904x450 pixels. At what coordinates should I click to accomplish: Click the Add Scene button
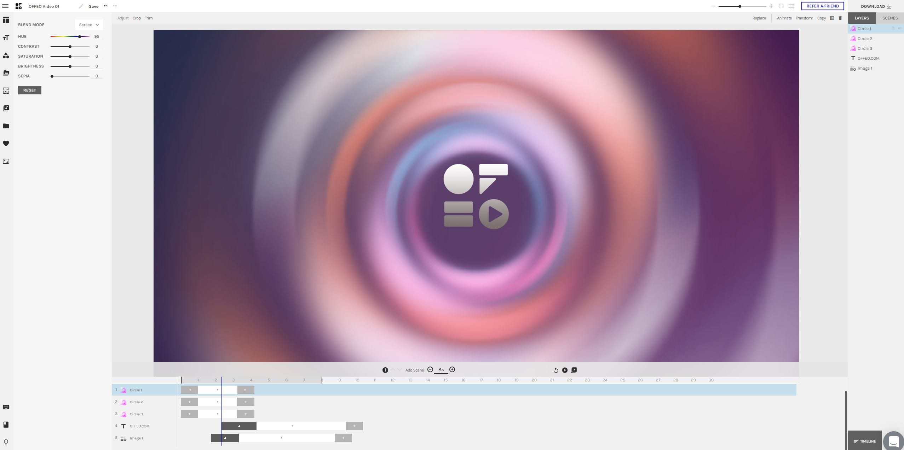tap(414, 370)
